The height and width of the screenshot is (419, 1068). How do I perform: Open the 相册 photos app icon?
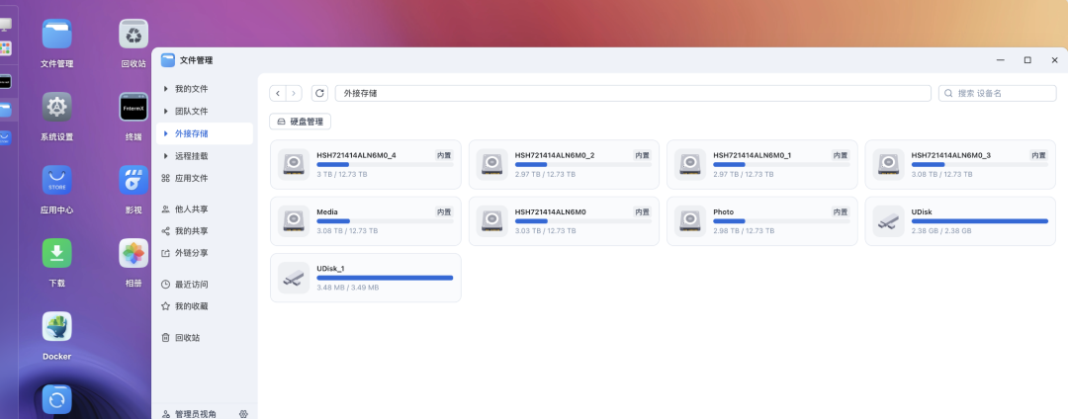133,253
